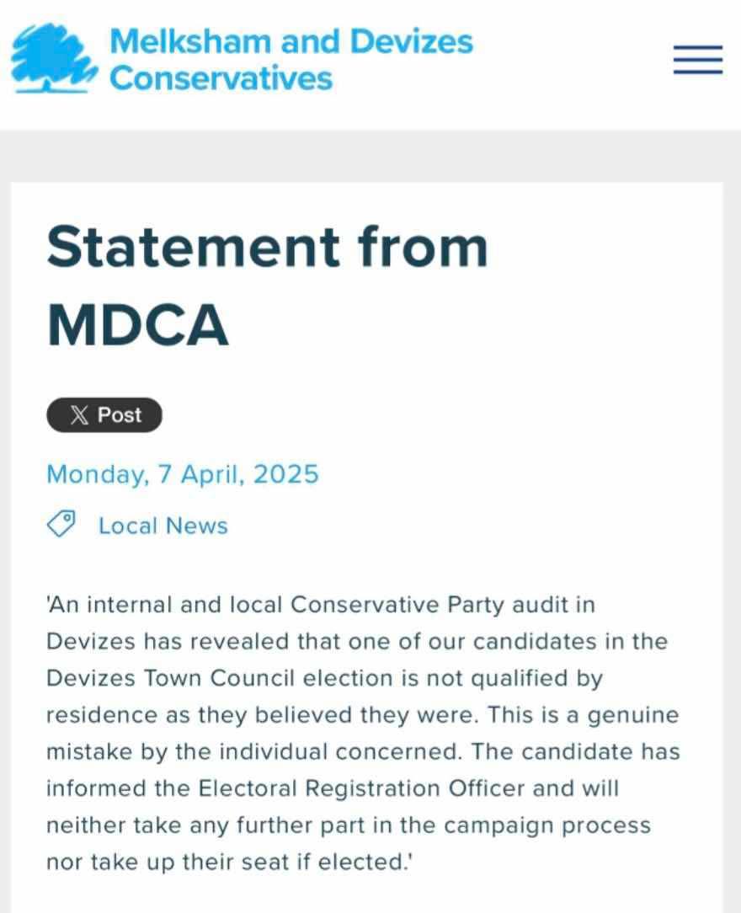Image resolution: width=741 pixels, height=913 pixels.
Task: Expand the navigation drawer from the top-right corner
Action: 697,59
